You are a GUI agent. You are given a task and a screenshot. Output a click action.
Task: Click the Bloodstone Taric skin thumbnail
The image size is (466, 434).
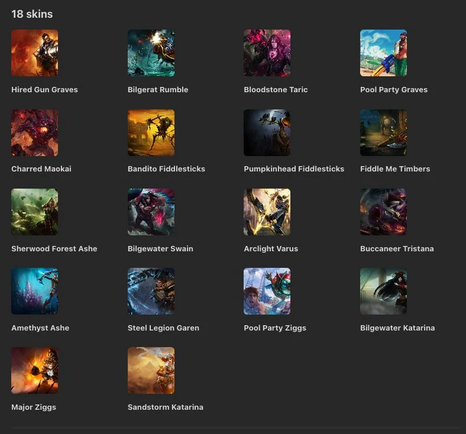click(267, 53)
